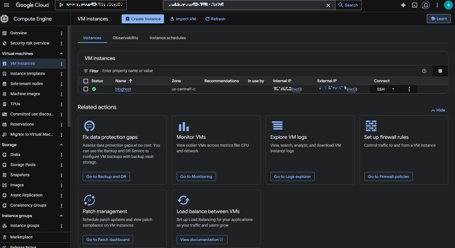Image resolution: width=455 pixels, height=248 pixels.
Task: Click the Patch management icon
Action: (x=89, y=200)
